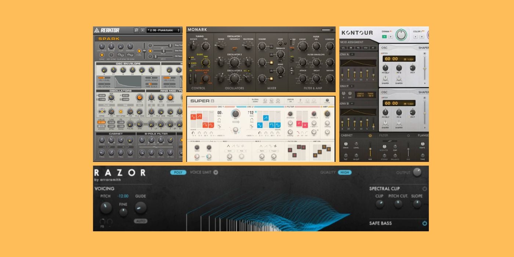
Task: Click the Spark SYNC lamp under LFO RATE
Action: click(x=102, y=55)
